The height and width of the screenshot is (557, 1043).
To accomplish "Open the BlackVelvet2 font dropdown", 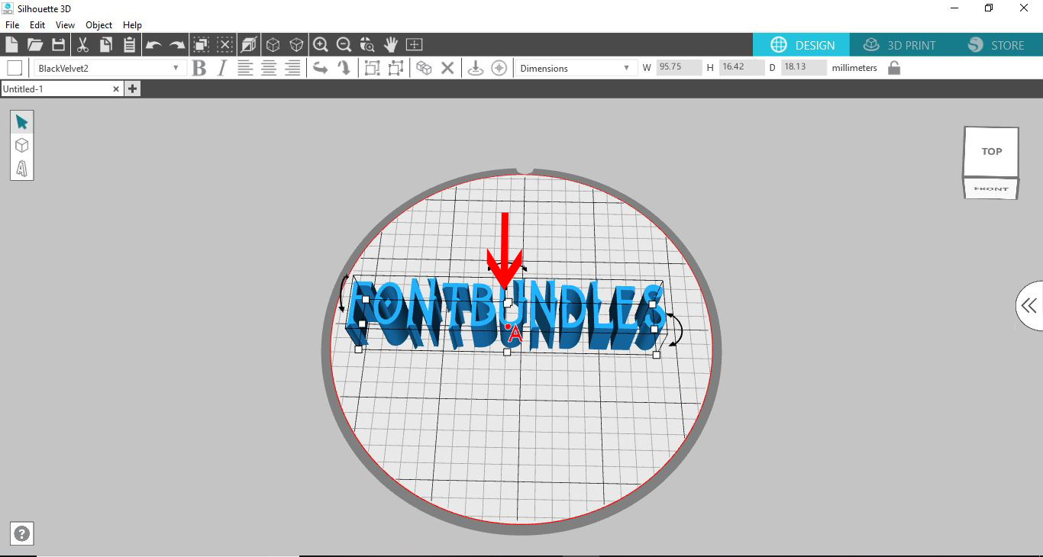I will click(x=109, y=68).
